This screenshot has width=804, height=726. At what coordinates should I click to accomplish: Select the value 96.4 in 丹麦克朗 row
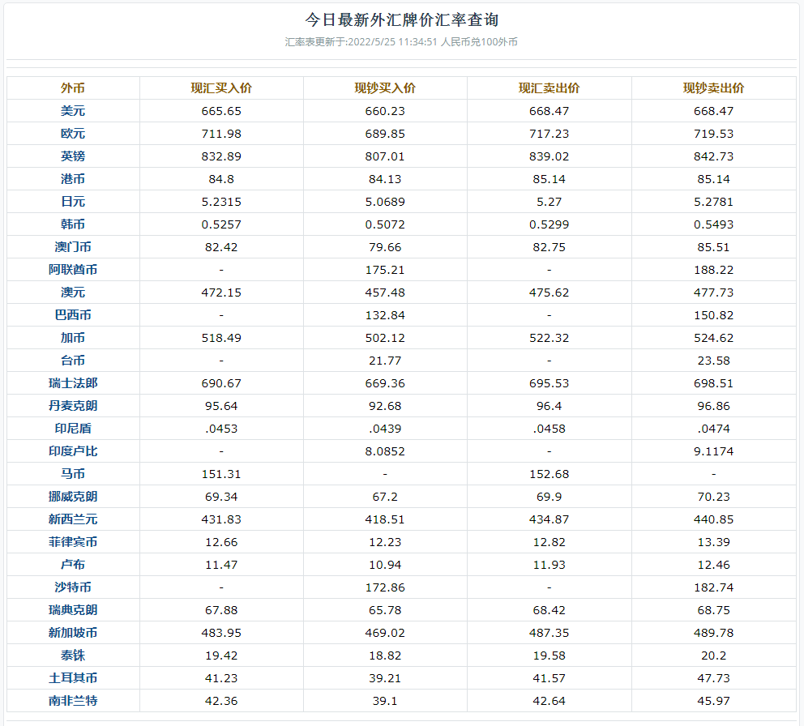[x=550, y=406]
